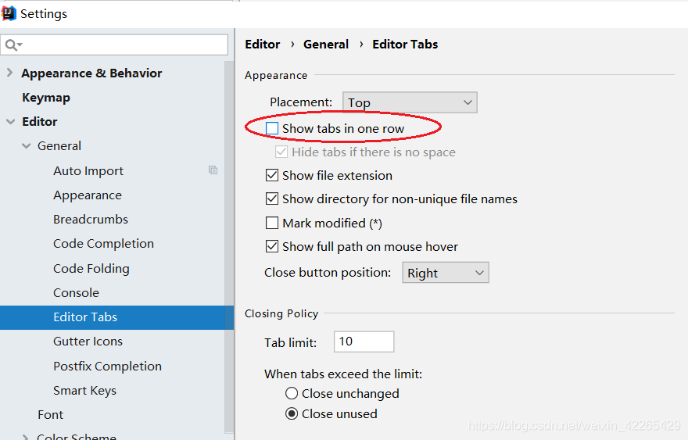
Task: Open the Placement dropdown set to Top
Action: [x=410, y=102]
